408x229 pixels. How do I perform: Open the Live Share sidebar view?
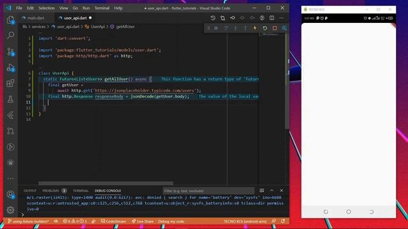[x=10, y=147]
